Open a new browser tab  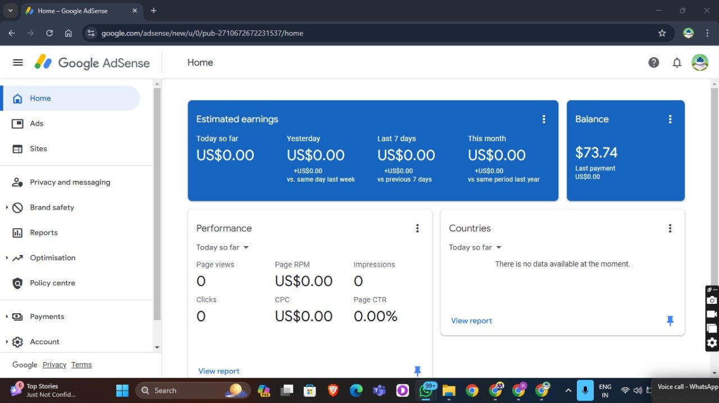pos(154,11)
